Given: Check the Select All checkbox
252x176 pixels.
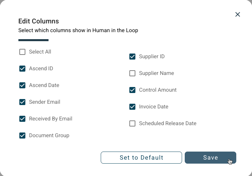Looking at the screenshot, I should (x=22, y=52).
